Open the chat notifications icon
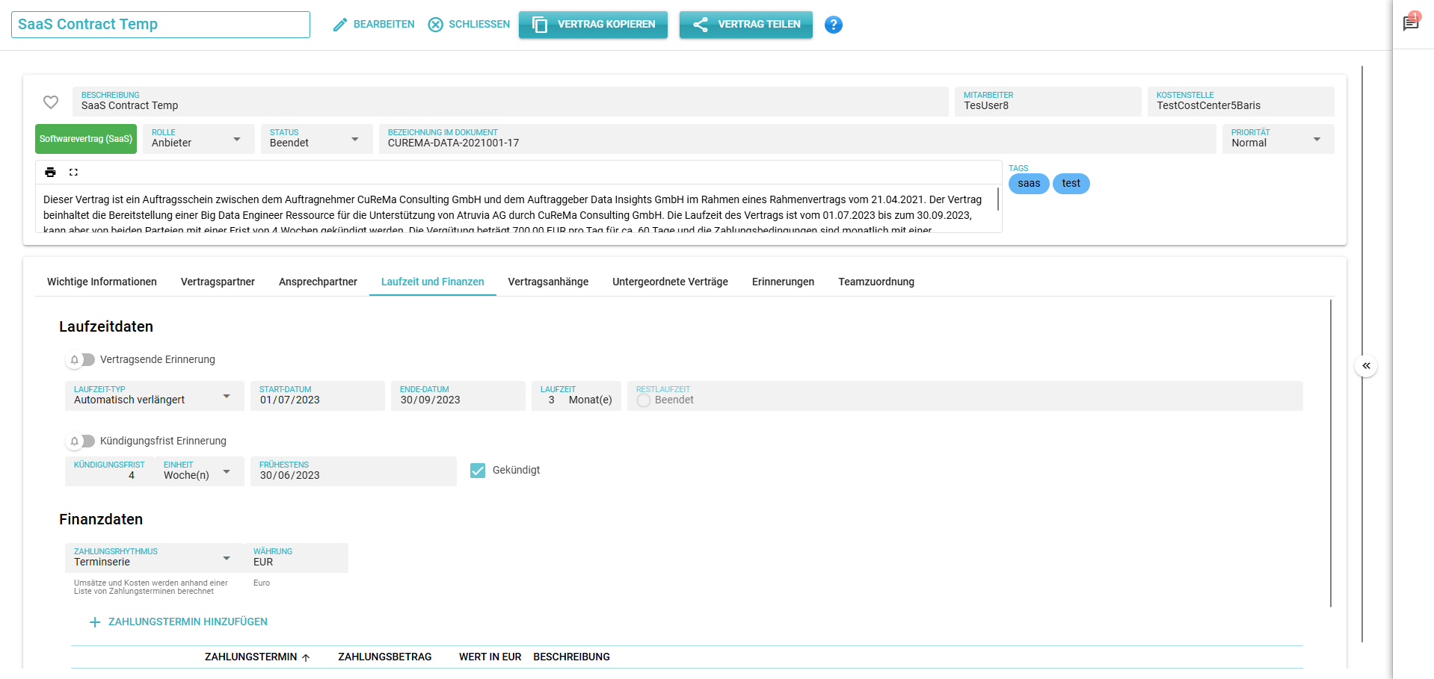This screenshot has width=1434, height=679. pyautogui.click(x=1410, y=23)
